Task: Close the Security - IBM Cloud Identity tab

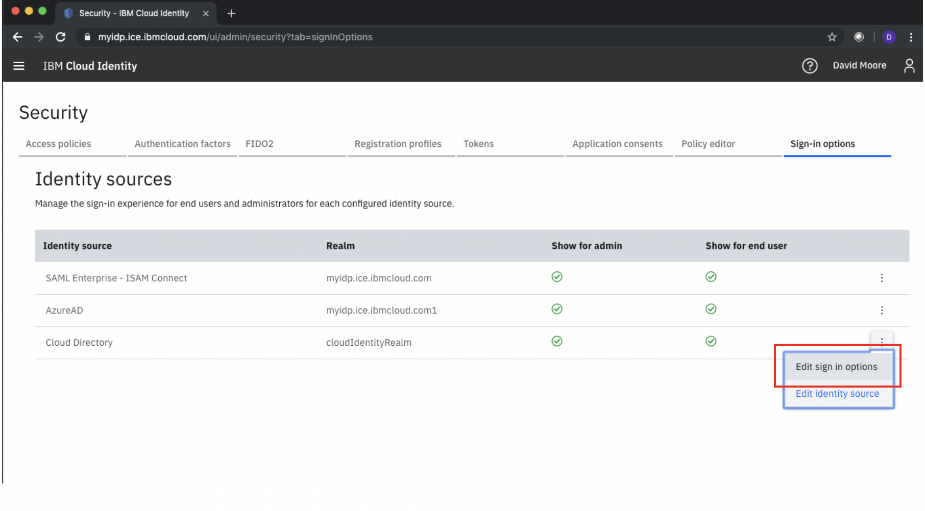Action: [206, 13]
